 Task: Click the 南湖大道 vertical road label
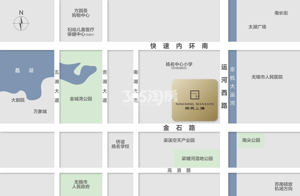pos(136,86)
